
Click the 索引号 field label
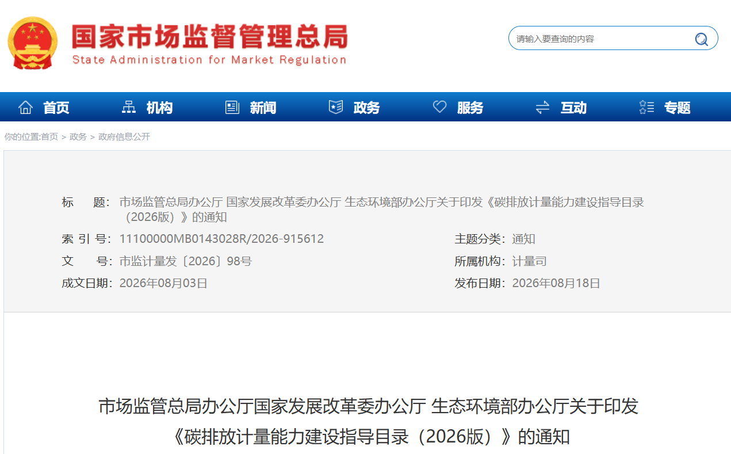[x=87, y=239]
